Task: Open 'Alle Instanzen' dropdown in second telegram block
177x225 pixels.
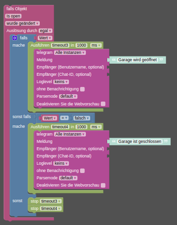Action: coord(70,134)
